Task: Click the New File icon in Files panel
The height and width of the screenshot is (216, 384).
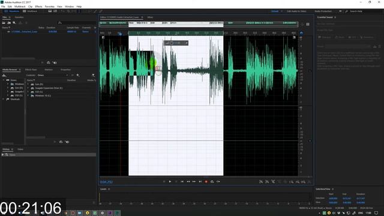Action: pos(14,23)
